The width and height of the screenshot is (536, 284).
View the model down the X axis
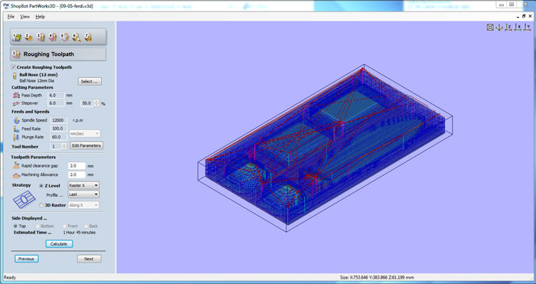click(518, 28)
